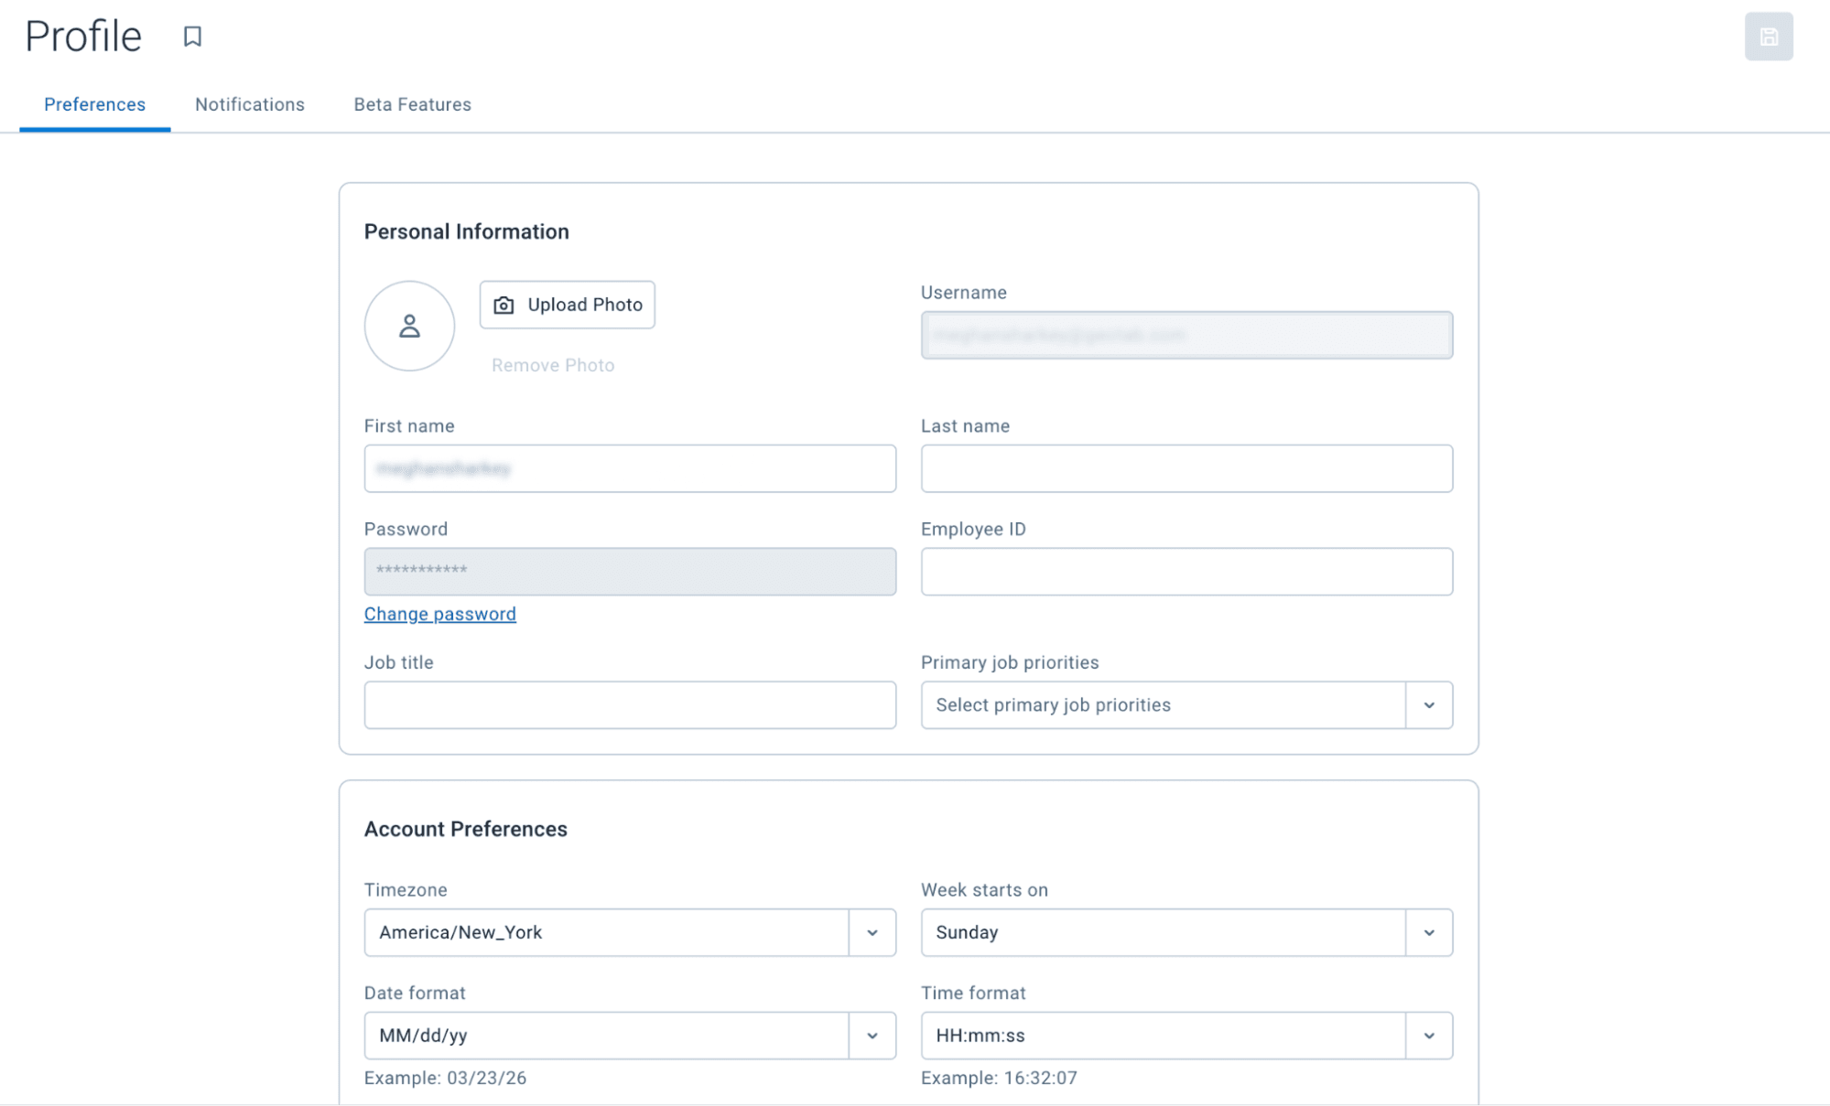Click the camera icon inside Upload Photo
The height and width of the screenshot is (1106, 1830).
click(x=504, y=305)
